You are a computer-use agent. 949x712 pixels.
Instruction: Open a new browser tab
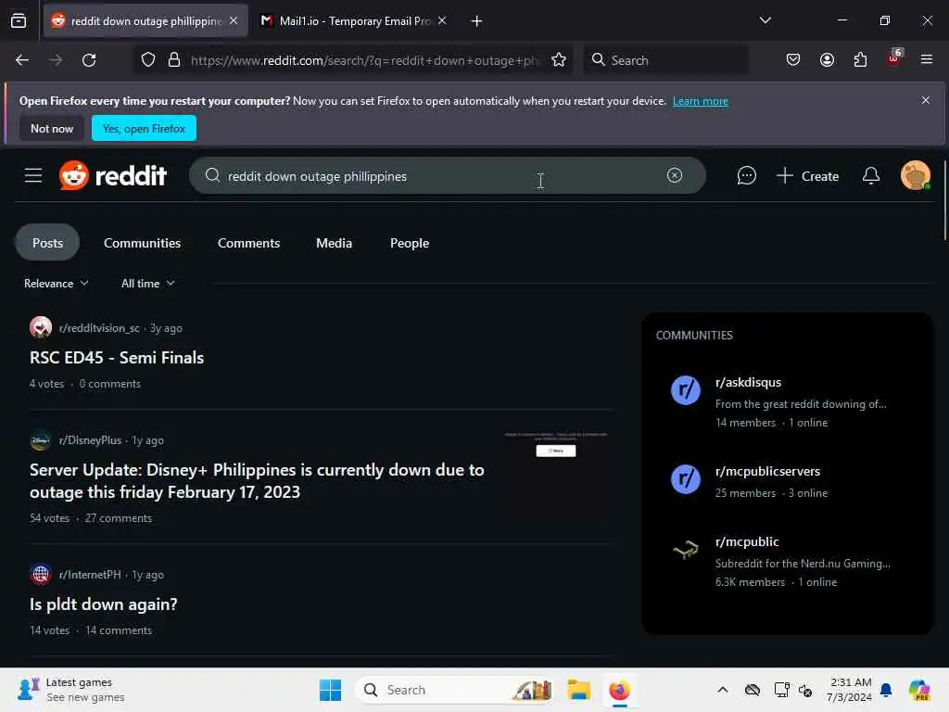click(x=477, y=21)
